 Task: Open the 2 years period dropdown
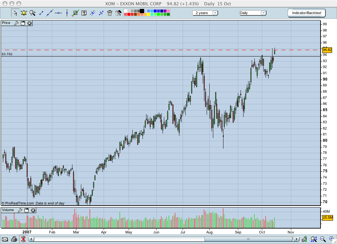205,13
